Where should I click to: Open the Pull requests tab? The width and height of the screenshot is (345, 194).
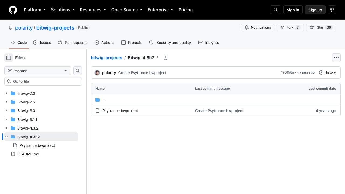(73, 43)
